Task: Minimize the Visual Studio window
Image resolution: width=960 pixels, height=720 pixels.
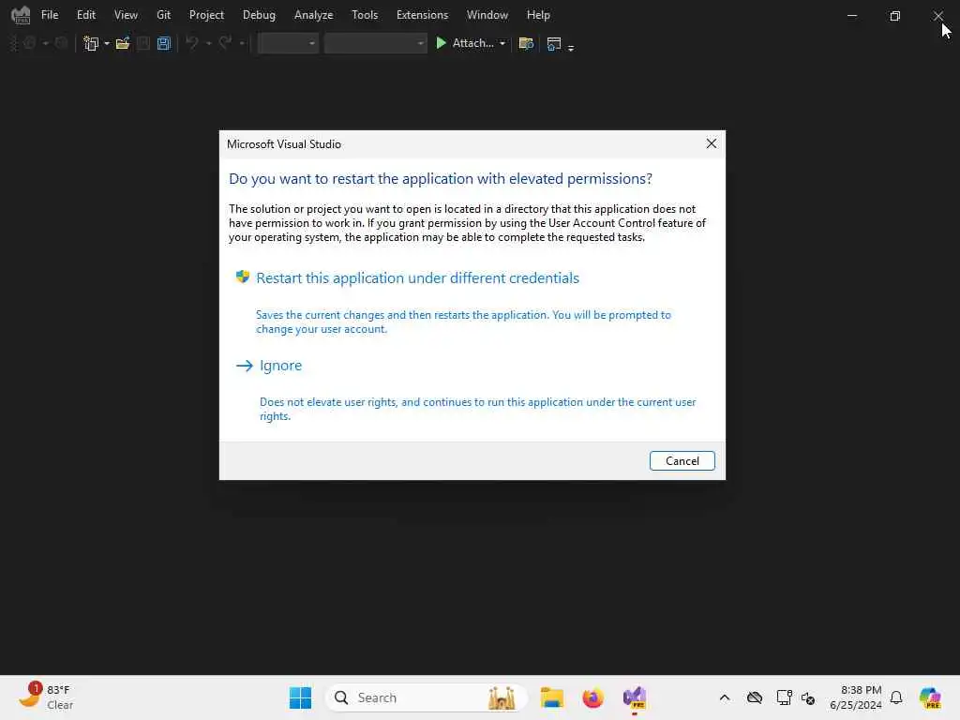Action: coord(851,15)
